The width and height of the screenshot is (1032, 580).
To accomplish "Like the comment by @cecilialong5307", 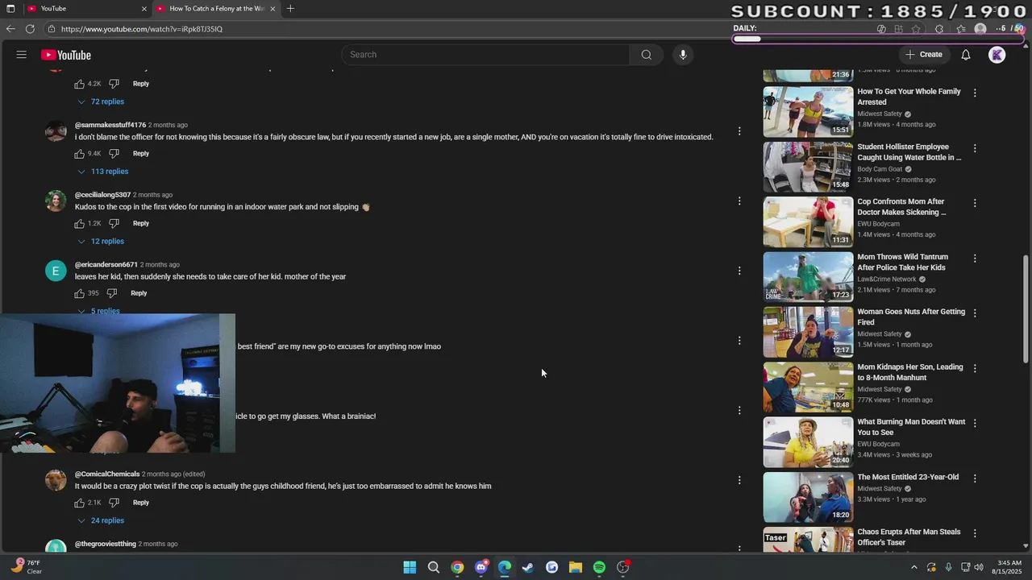I will tap(80, 223).
